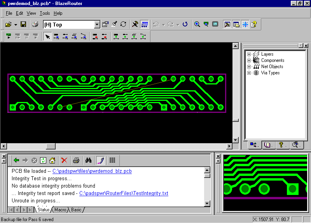Go back with the green left arrow
311x223 pixels.
point(16,160)
